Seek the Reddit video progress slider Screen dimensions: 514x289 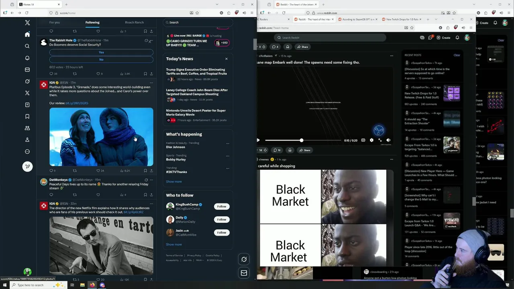click(x=303, y=140)
